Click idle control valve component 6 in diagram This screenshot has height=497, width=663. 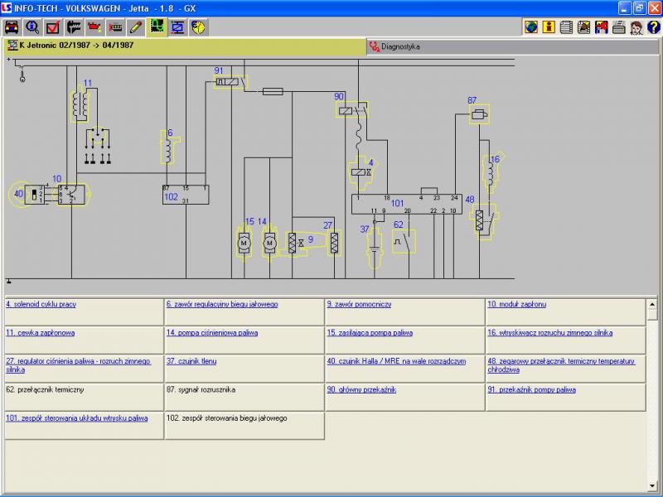[x=169, y=147]
